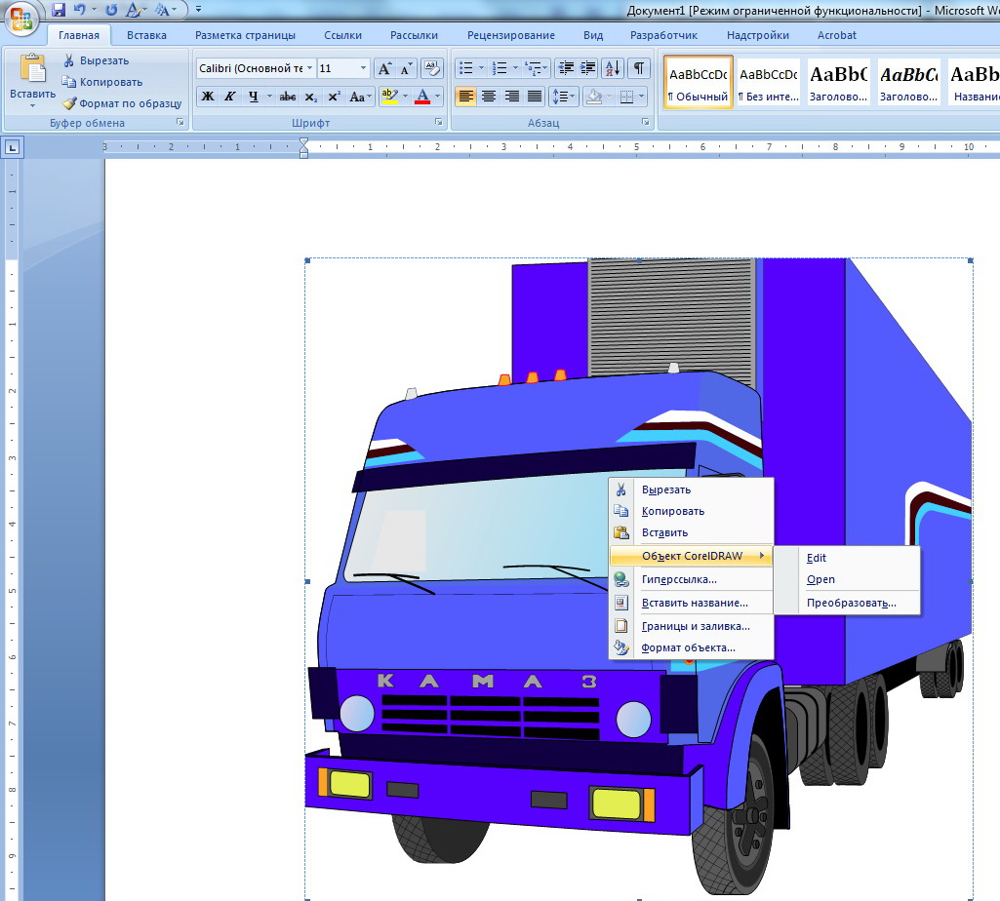
Task: Open the Рассылки tab
Action: 414,35
